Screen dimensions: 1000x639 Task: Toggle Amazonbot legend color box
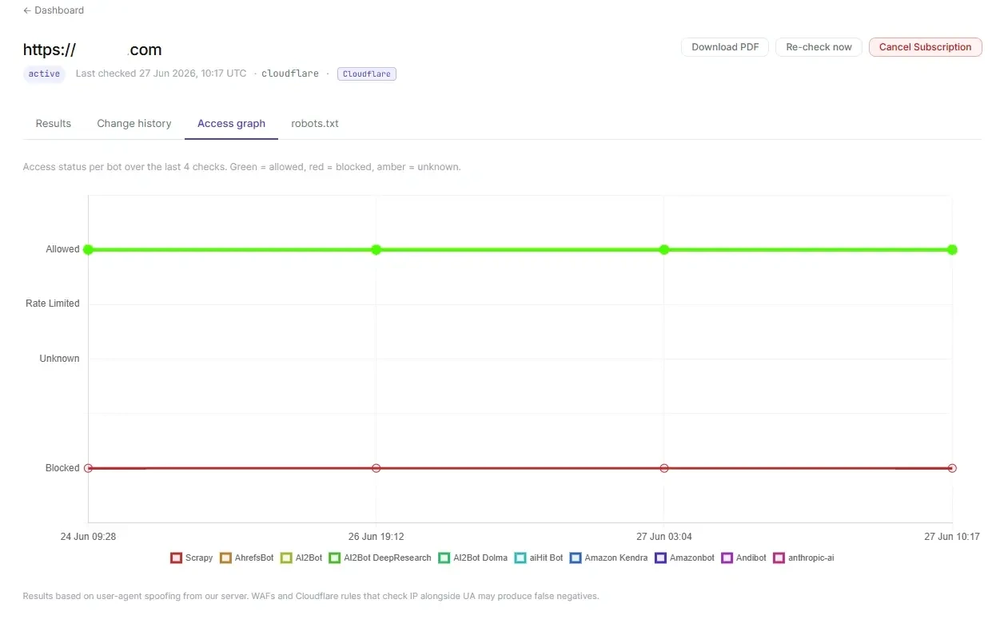tap(660, 558)
